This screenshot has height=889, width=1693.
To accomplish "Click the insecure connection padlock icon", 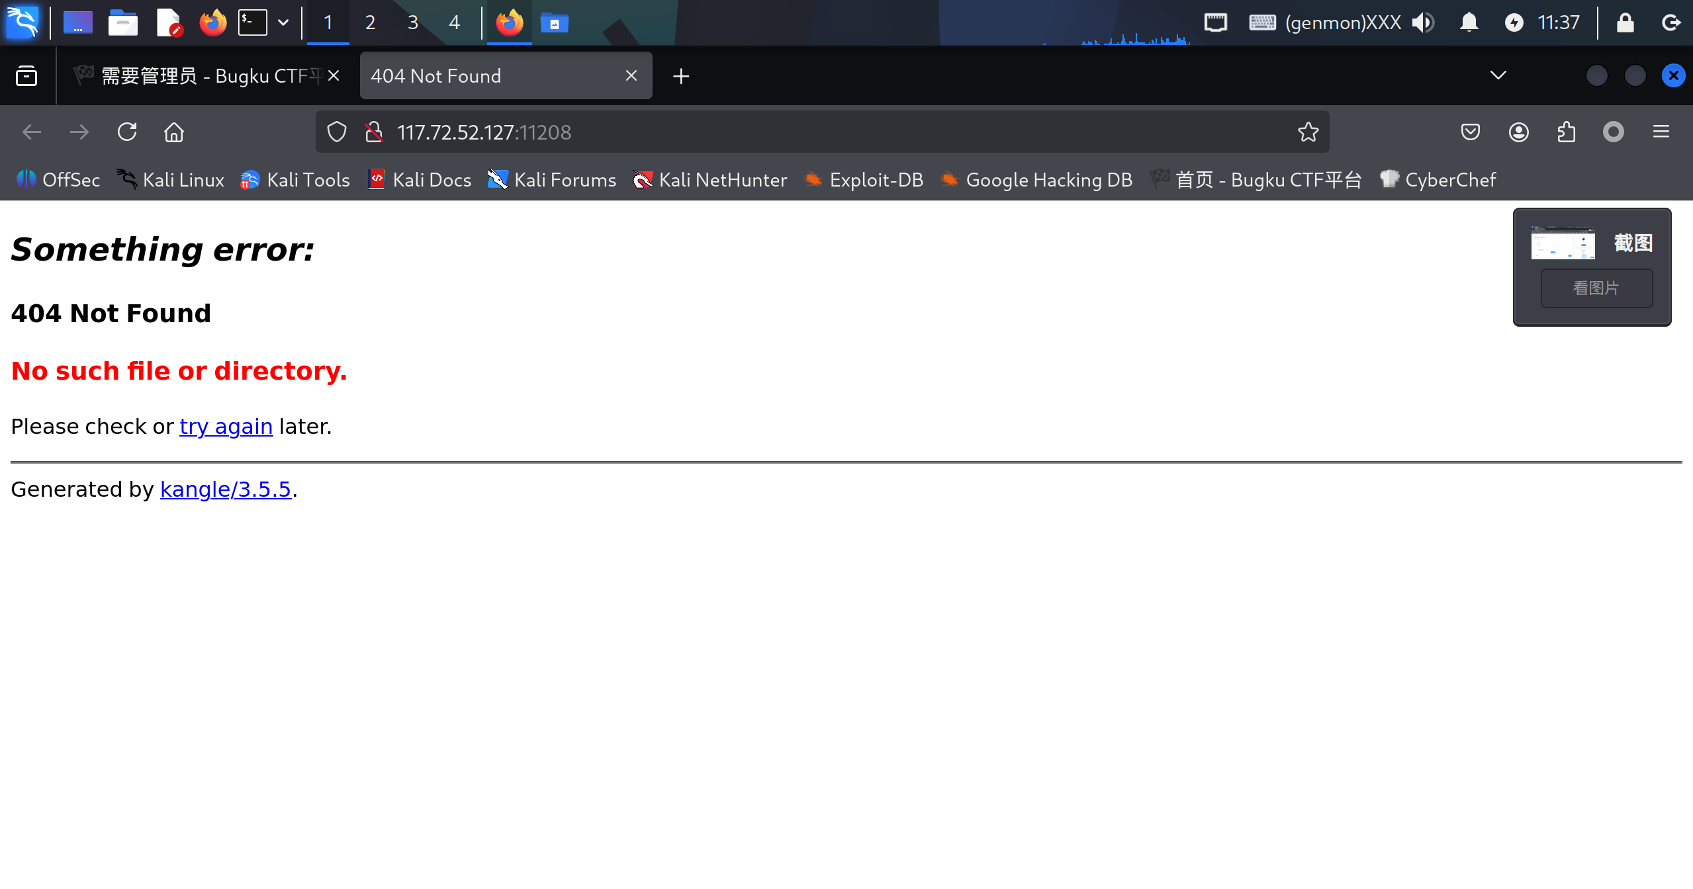I will click(x=374, y=132).
